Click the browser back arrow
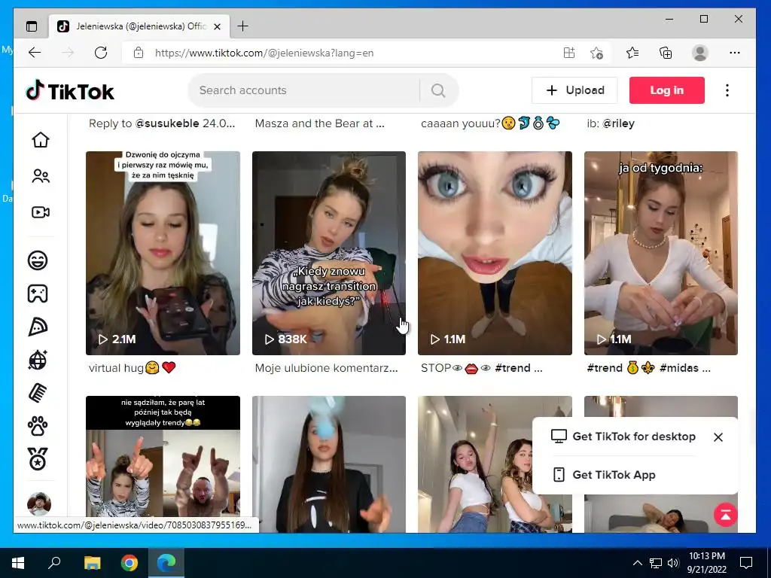Viewport: 771px width, 578px height. (35, 53)
